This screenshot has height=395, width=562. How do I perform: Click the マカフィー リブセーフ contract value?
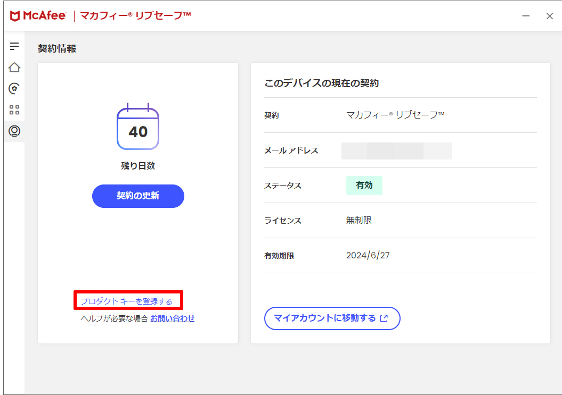point(395,115)
